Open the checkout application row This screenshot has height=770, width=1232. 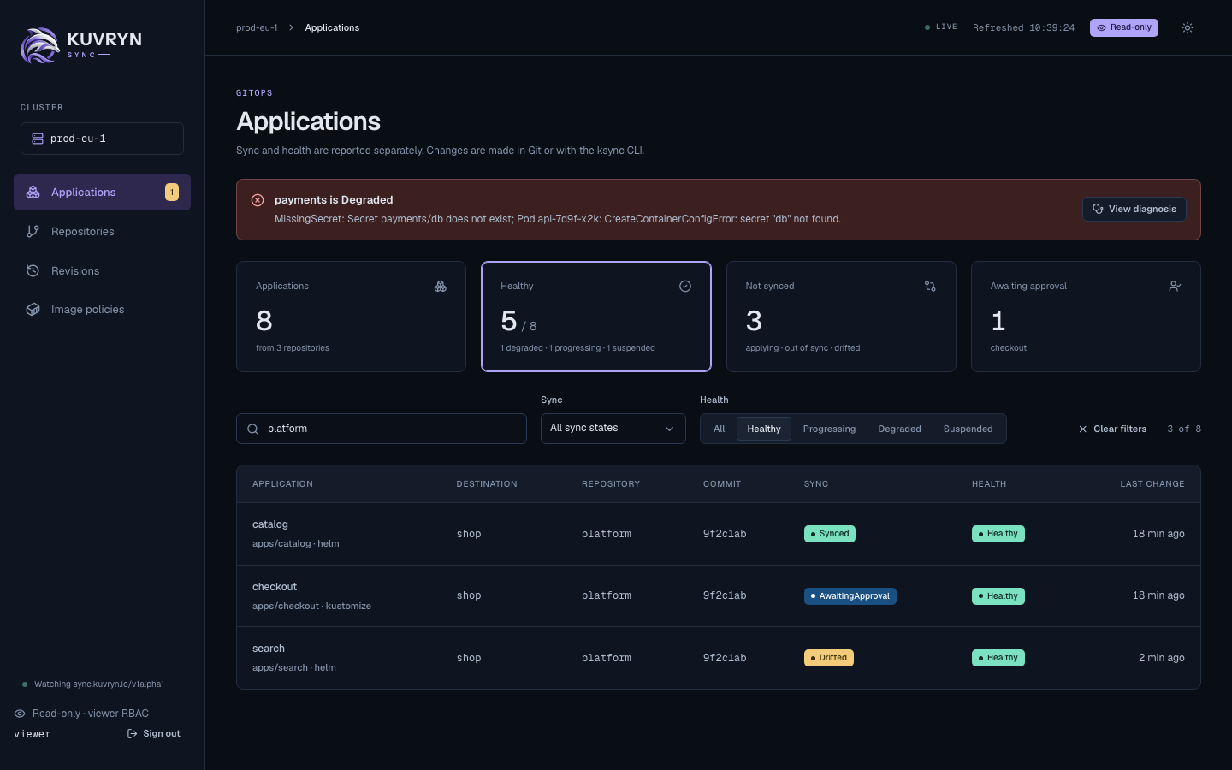[719, 596]
